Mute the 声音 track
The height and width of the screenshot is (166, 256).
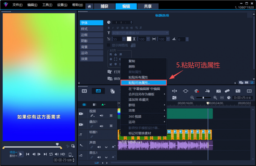point(99,147)
